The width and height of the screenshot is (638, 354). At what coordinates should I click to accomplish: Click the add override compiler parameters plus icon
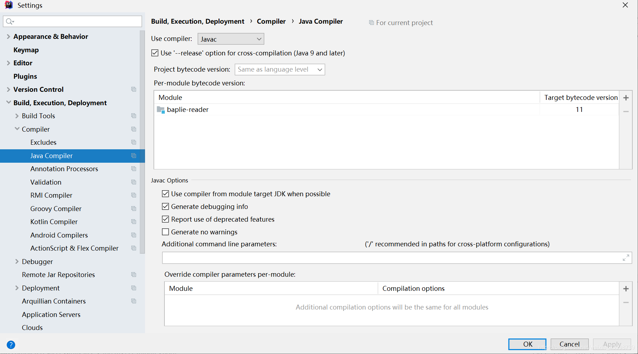coord(626,289)
